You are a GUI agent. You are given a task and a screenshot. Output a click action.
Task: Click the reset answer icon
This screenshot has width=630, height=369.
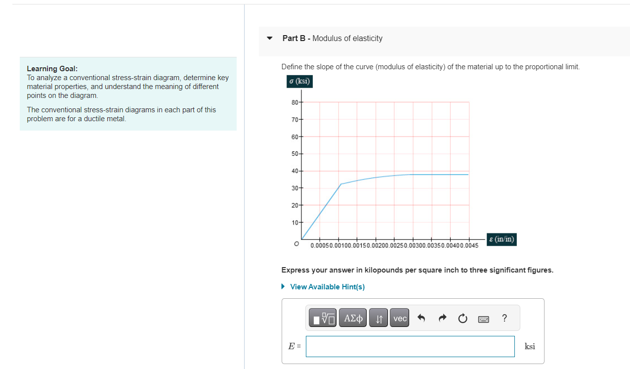click(462, 319)
